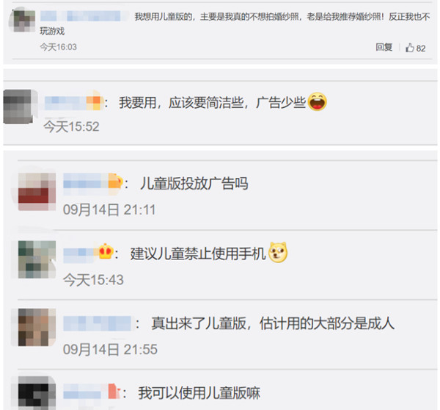The width and height of the screenshot is (440, 410).
Task: Click the laughing emoji after 广告少些
Action: point(317,101)
